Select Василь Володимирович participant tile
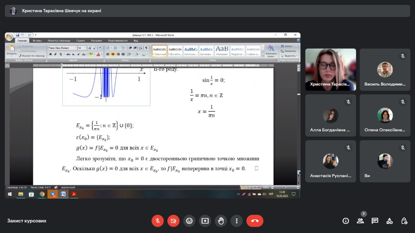Image resolution: width=415 pixels, height=233 pixels. pyautogui.click(x=385, y=70)
